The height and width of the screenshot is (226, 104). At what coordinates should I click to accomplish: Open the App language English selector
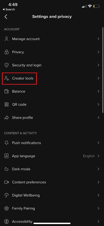[x=91, y=156]
